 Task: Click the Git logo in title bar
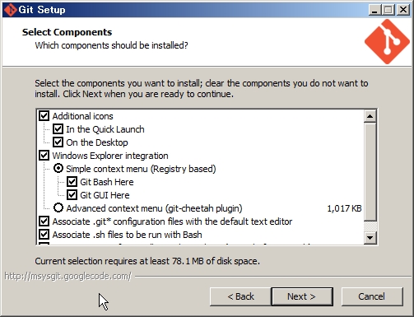click(x=11, y=10)
